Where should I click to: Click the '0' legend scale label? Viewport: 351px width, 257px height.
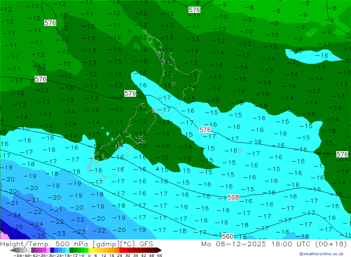[89, 256]
